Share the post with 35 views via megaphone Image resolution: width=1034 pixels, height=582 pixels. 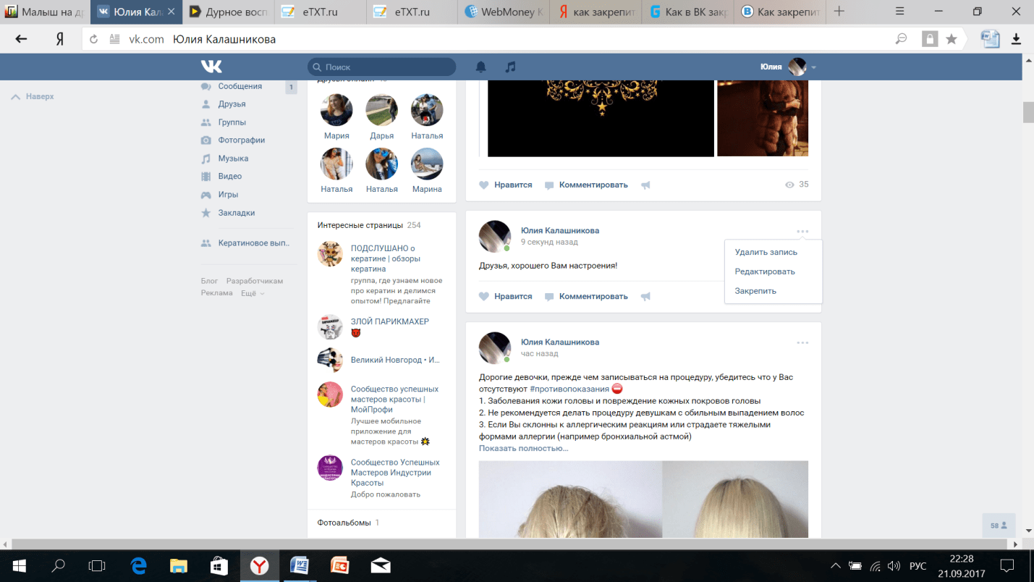click(645, 185)
